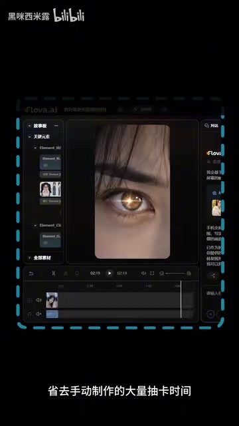Select the video clip thumbnail on the timeline
Screen dimensions: 239x426
[x=52, y=300]
